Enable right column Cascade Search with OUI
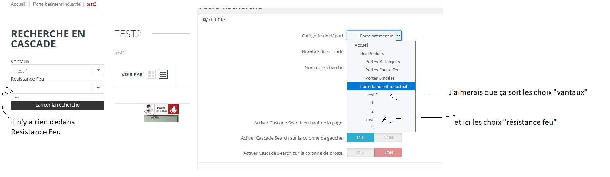The image size is (610, 177). click(x=361, y=153)
